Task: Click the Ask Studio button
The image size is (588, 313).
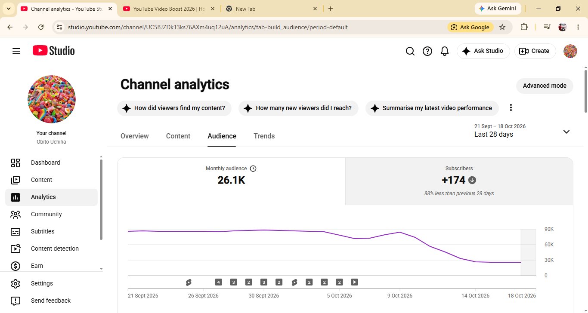Action: tap(483, 51)
